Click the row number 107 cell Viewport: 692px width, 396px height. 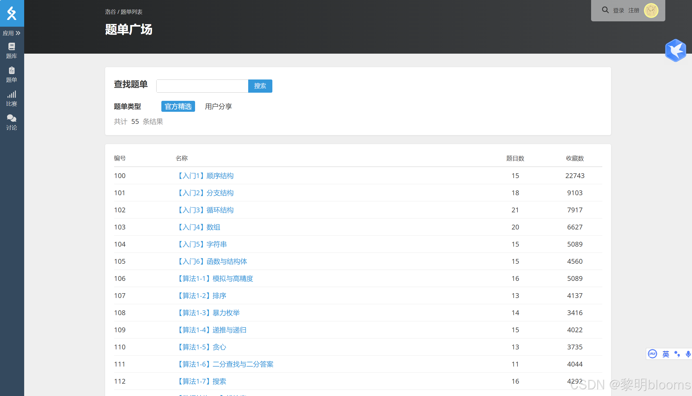click(120, 296)
